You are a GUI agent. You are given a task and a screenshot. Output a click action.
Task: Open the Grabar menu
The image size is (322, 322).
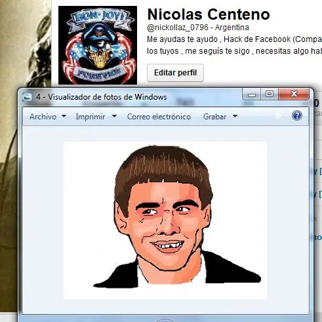click(214, 117)
